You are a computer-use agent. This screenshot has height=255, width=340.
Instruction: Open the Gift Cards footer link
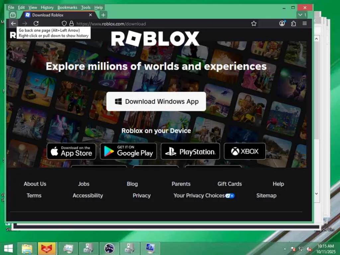tap(230, 184)
